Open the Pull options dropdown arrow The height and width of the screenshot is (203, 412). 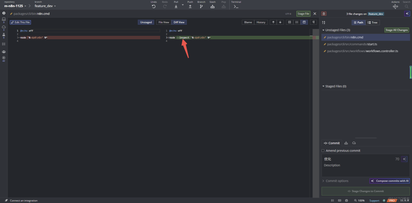coord(183,5)
